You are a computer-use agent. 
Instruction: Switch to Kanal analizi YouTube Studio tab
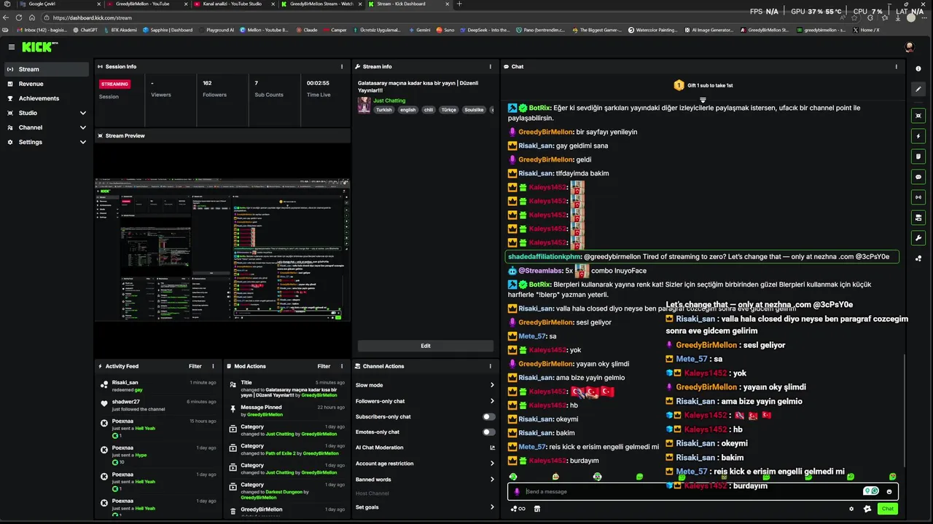[x=233, y=4]
